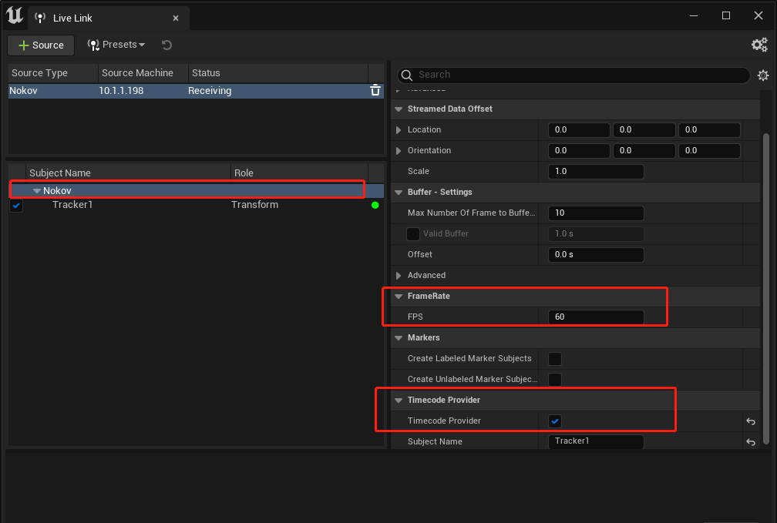The image size is (777, 523).
Task: Collapse the Streamed Data Offset section
Action: (x=399, y=109)
